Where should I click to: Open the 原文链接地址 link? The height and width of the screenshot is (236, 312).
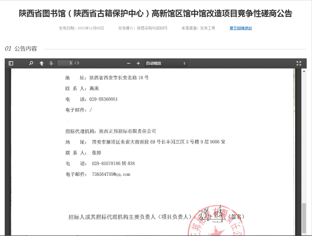tap(241, 28)
